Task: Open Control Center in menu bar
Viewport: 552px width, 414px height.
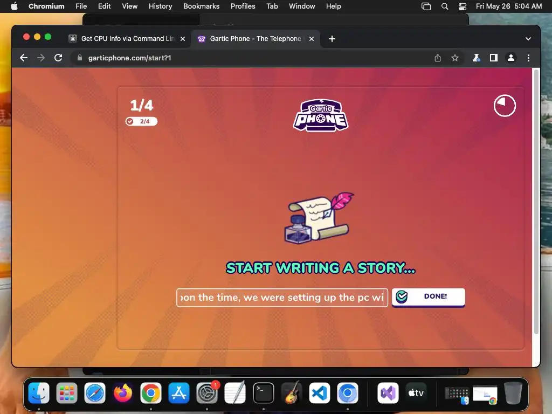Action: [463, 6]
